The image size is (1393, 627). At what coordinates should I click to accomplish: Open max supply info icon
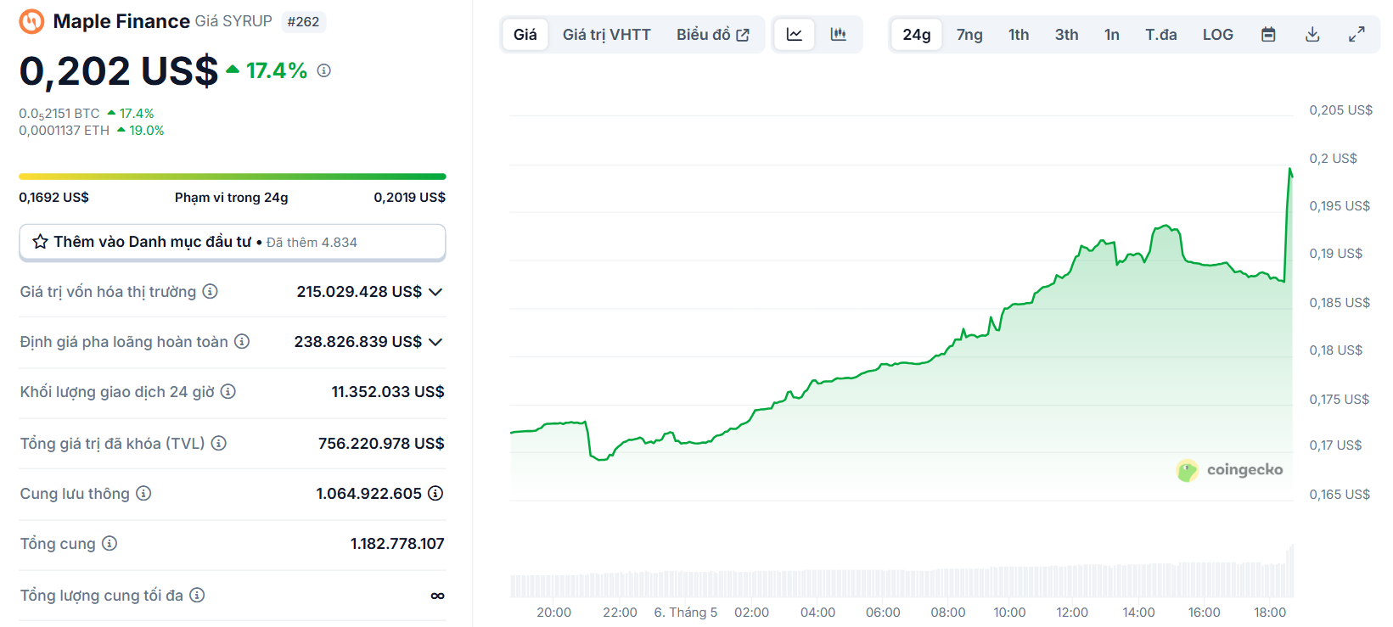tap(197, 595)
